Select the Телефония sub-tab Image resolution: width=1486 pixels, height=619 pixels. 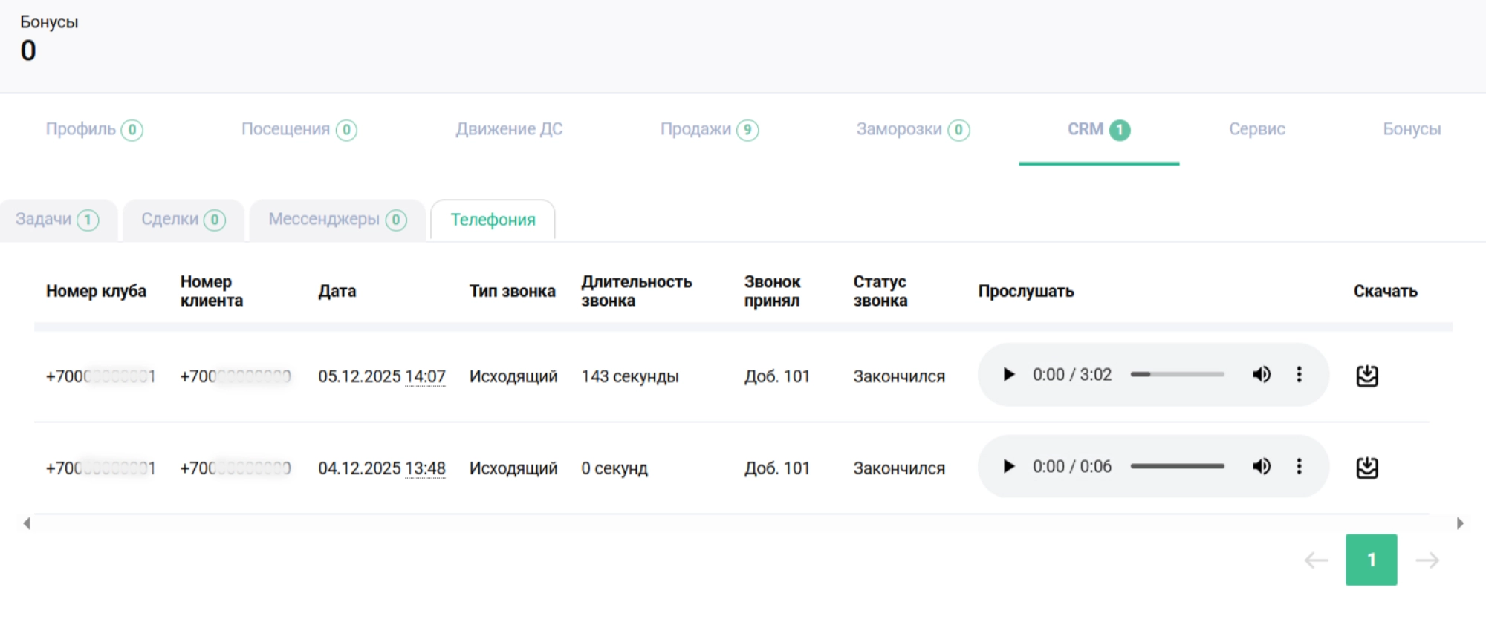click(493, 220)
